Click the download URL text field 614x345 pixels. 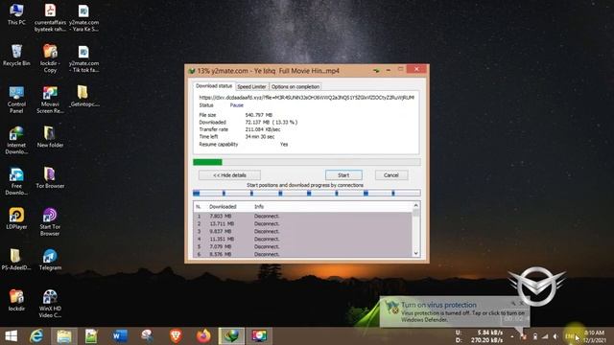tap(306, 98)
